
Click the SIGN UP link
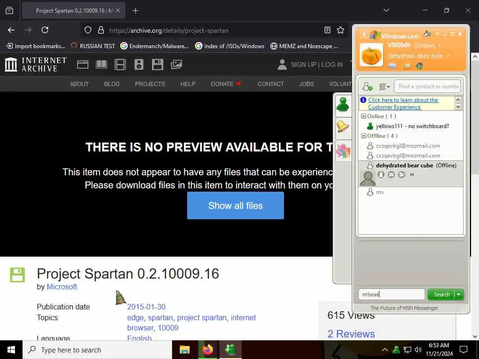click(x=303, y=65)
